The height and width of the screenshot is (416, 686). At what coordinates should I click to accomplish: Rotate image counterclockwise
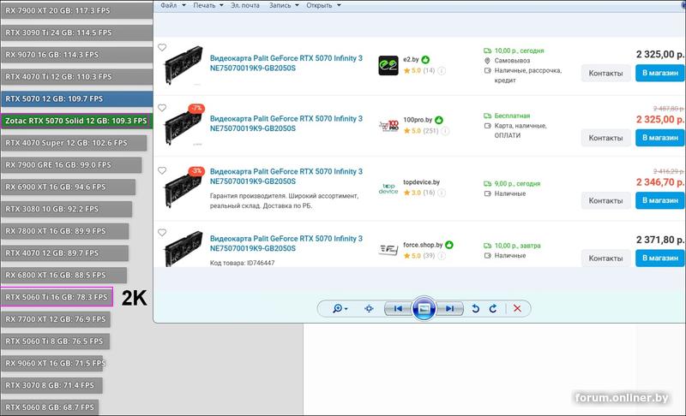[x=476, y=309]
